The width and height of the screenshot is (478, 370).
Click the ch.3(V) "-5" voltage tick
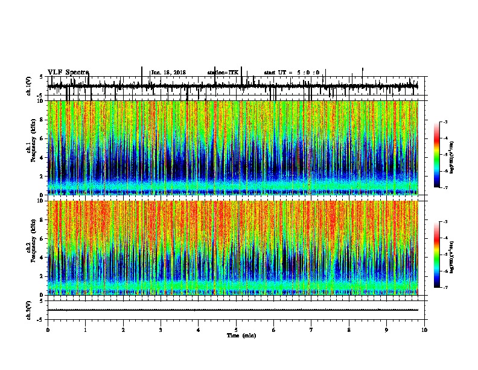(40, 320)
